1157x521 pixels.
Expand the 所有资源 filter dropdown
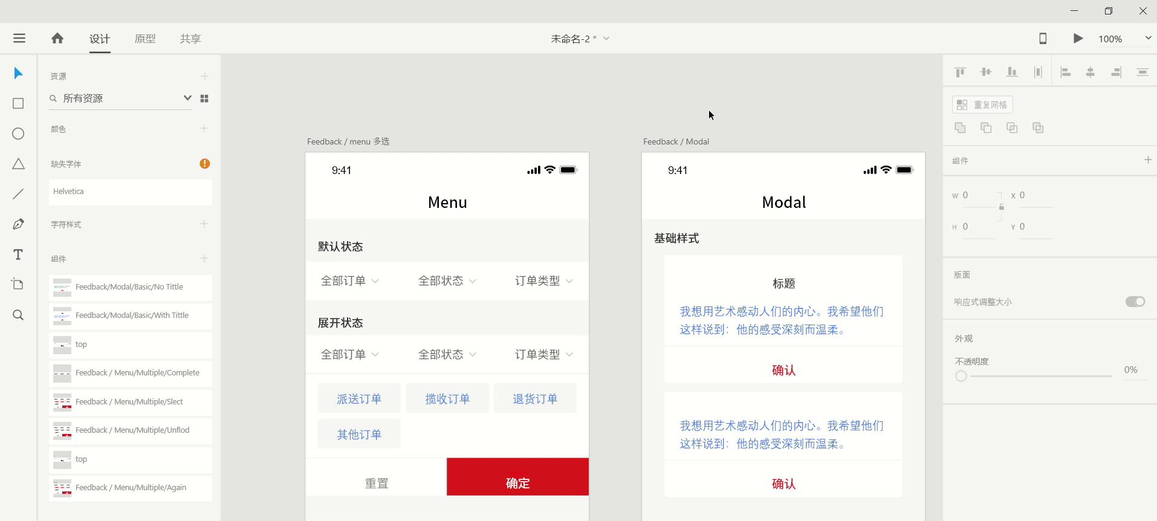click(x=187, y=98)
